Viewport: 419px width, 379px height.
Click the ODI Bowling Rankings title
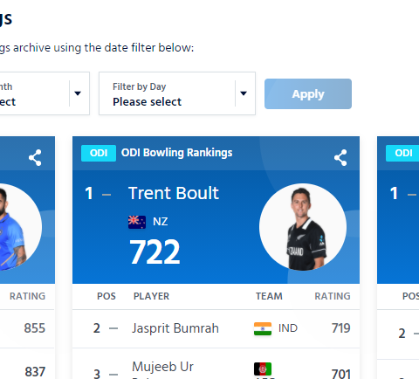(x=177, y=153)
